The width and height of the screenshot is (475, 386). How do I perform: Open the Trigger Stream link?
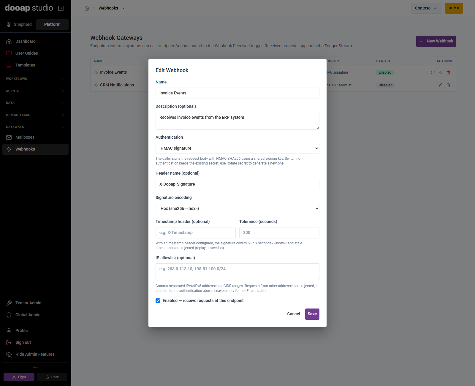[x=338, y=46]
